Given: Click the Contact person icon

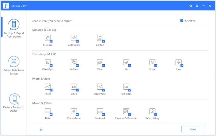Looking at the screenshot, I should [x=100, y=38].
